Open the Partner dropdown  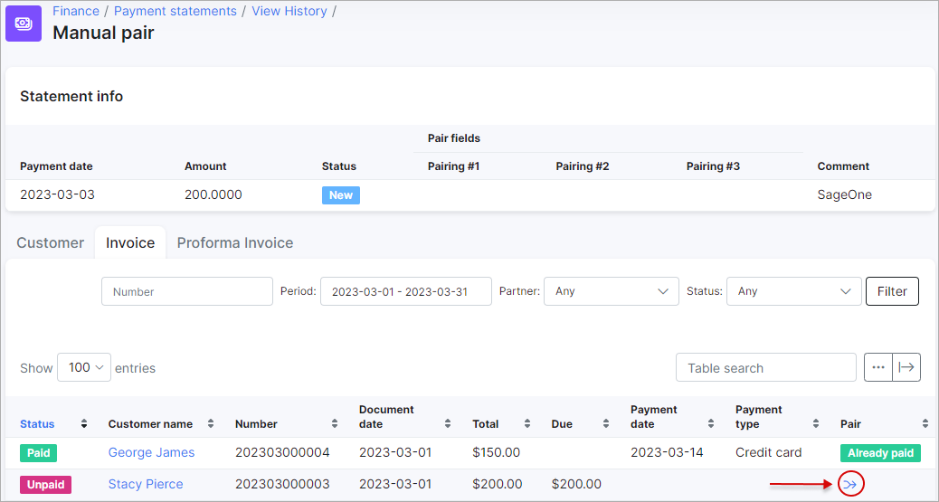coord(611,291)
